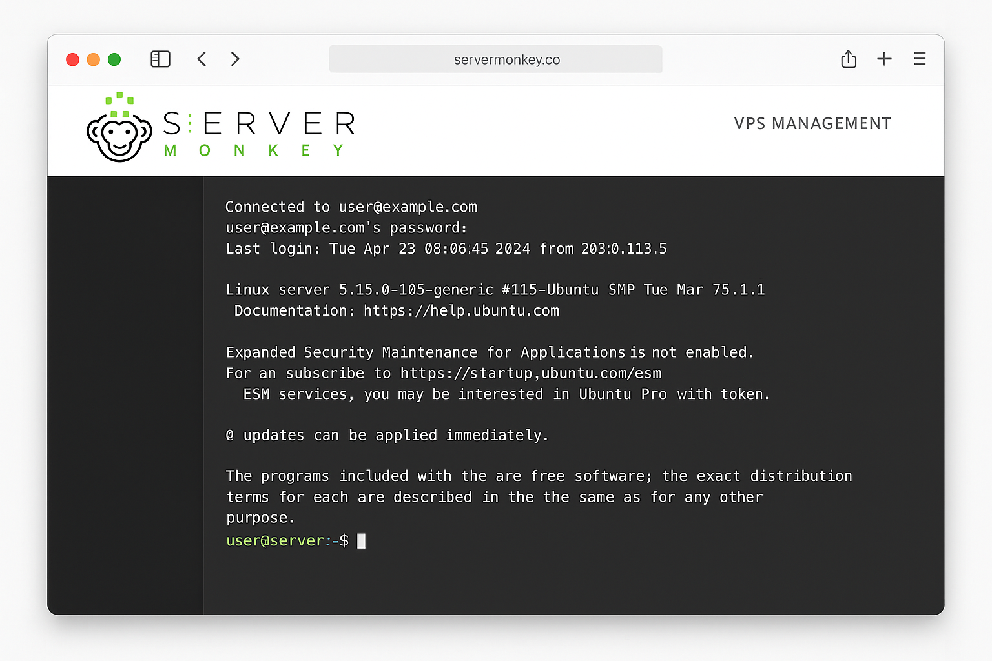This screenshot has height=661, width=992.
Task: Click the 'terms for each are described' line
Action: 495,497
